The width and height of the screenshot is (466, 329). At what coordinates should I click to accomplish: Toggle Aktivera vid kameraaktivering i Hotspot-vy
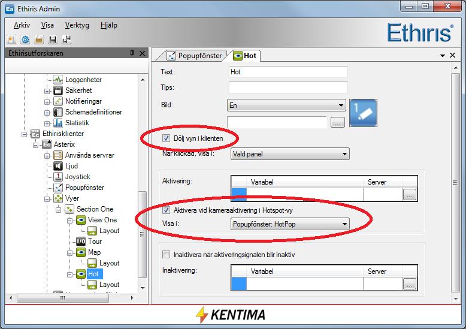click(166, 210)
